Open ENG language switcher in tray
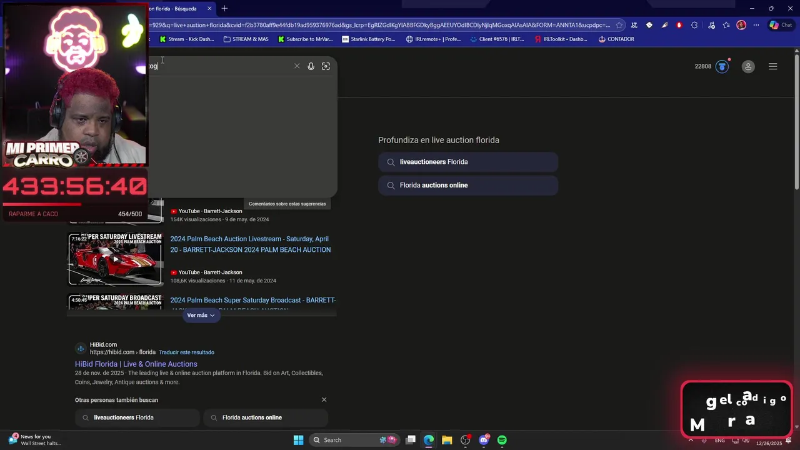 720,441
